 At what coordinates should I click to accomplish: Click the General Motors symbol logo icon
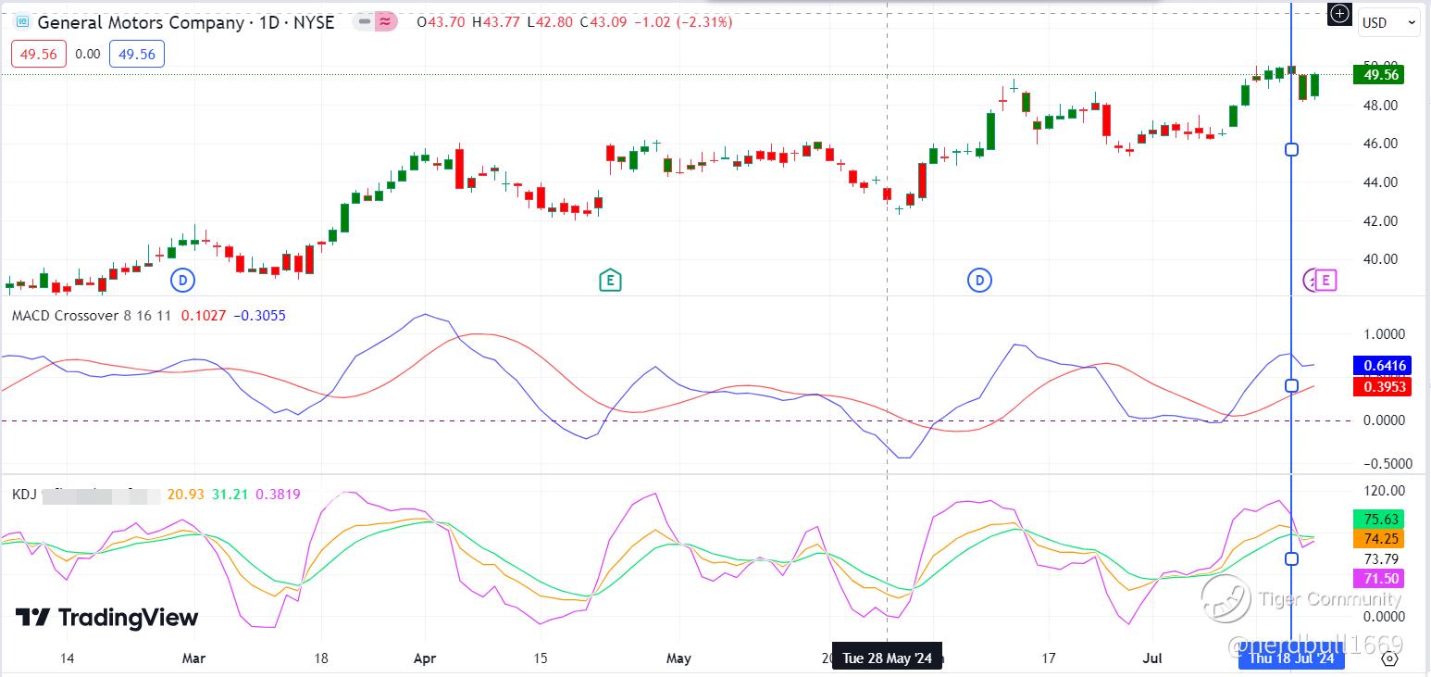pos(22,22)
